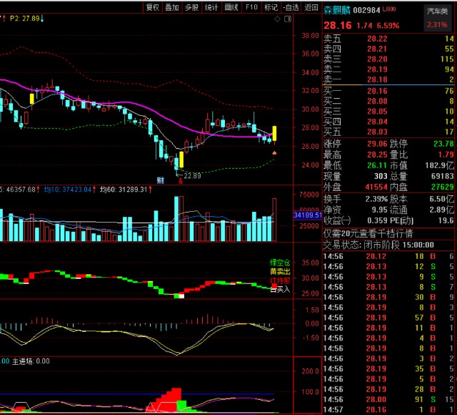This screenshot has width=457, height=415.
Task: Select the 多股 multi-stock view
Action: 192,7
